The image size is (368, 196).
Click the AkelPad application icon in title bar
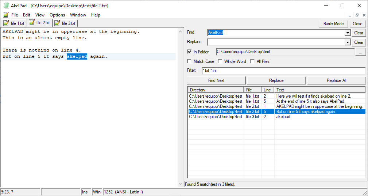[6, 5]
